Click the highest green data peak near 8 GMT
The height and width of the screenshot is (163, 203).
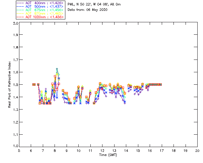[57, 69]
